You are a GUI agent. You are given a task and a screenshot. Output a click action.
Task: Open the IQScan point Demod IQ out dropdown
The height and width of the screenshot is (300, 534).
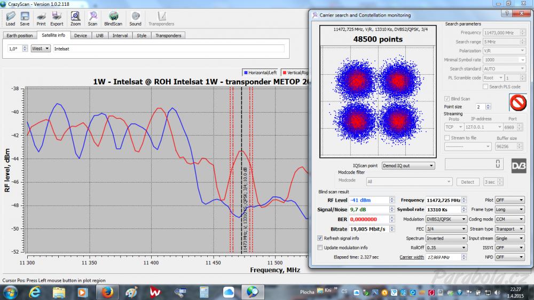coord(408,165)
